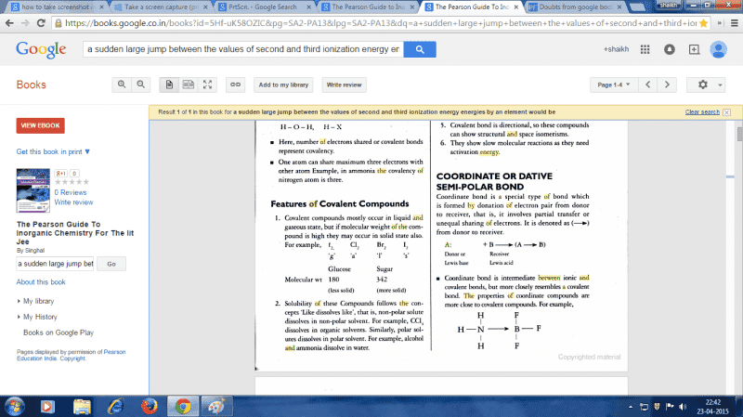Open the settings gear menu
The image size is (743, 417).
point(706,85)
